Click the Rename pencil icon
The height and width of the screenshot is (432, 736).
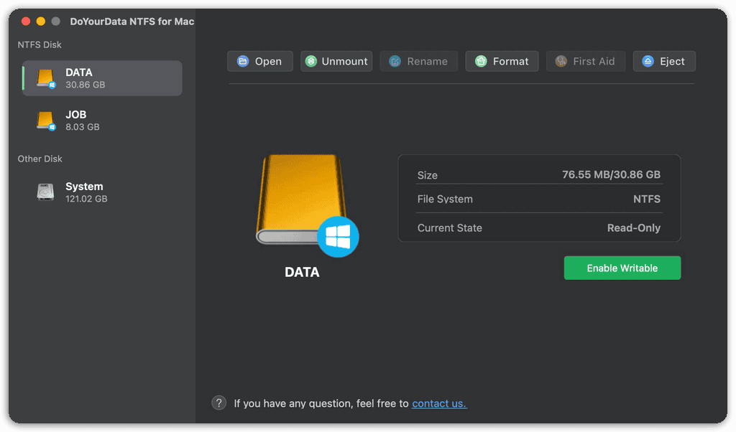pyautogui.click(x=395, y=62)
